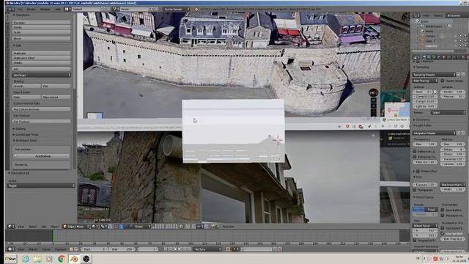Viewport: 469px width, 264px height.
Task: Click the Render tab icon in Properties
Action: pyautogui.click(x=424, y=57)
